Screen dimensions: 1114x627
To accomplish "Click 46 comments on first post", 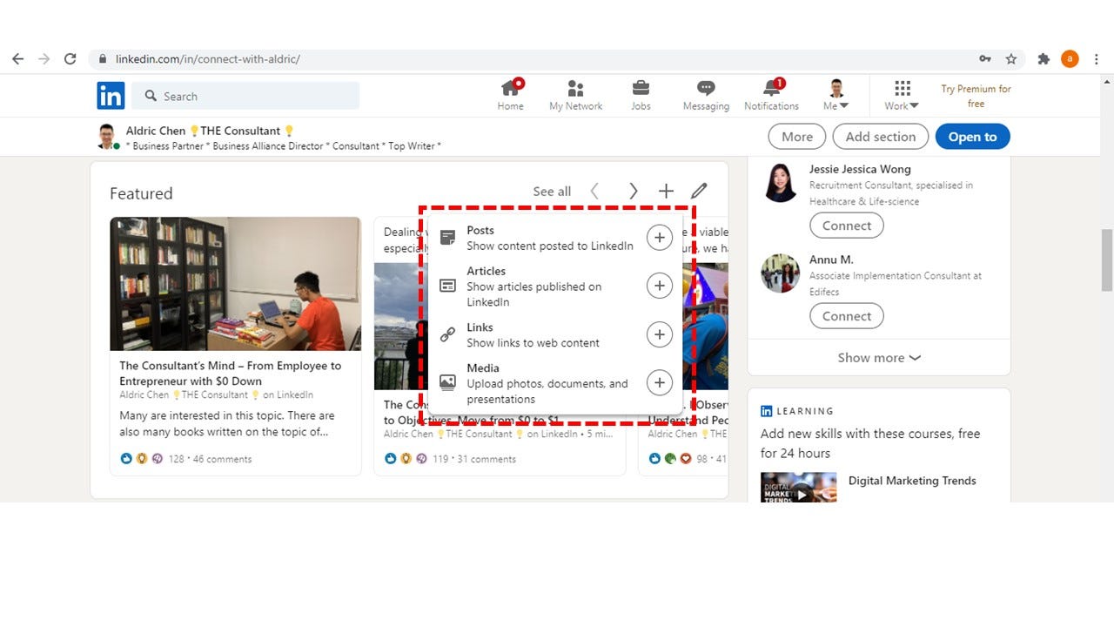I will [x=222, y=459].
